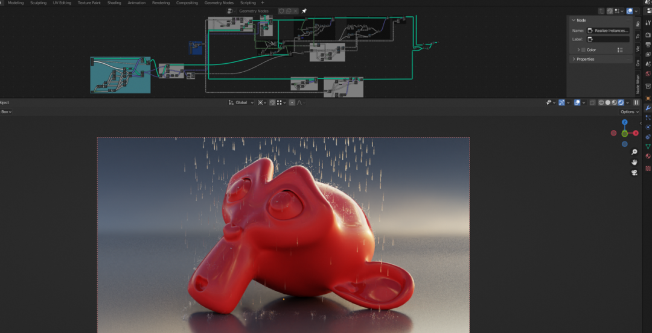The image size is (652, 333).
Task: Go to parent node tree arrow
Action: (x=601, y=11)
